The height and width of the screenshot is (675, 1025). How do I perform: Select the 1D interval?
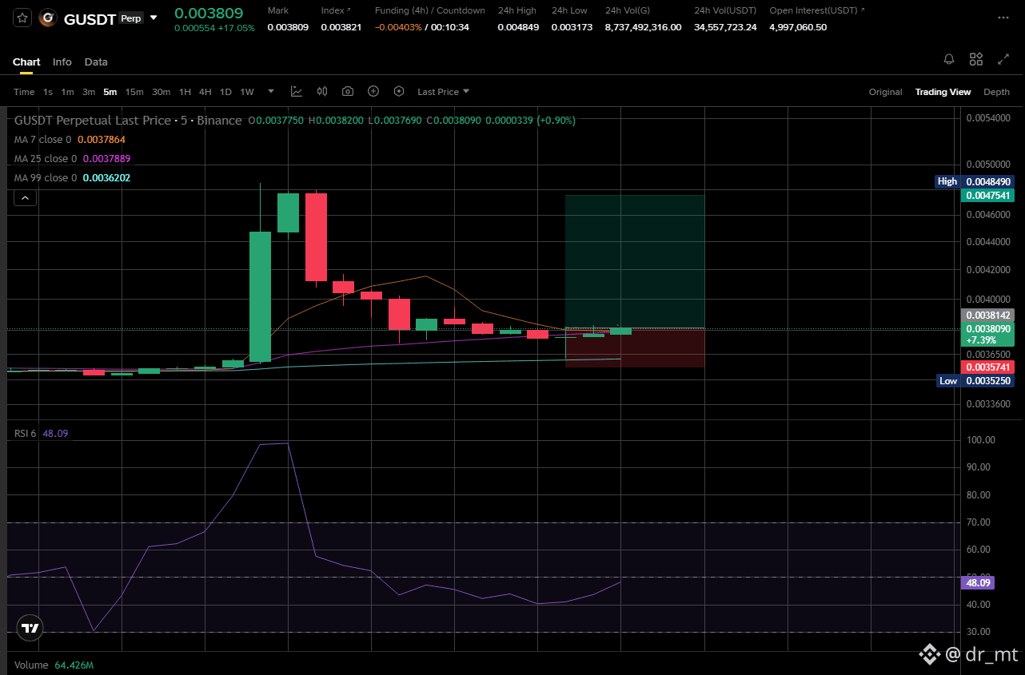point(225,92)
